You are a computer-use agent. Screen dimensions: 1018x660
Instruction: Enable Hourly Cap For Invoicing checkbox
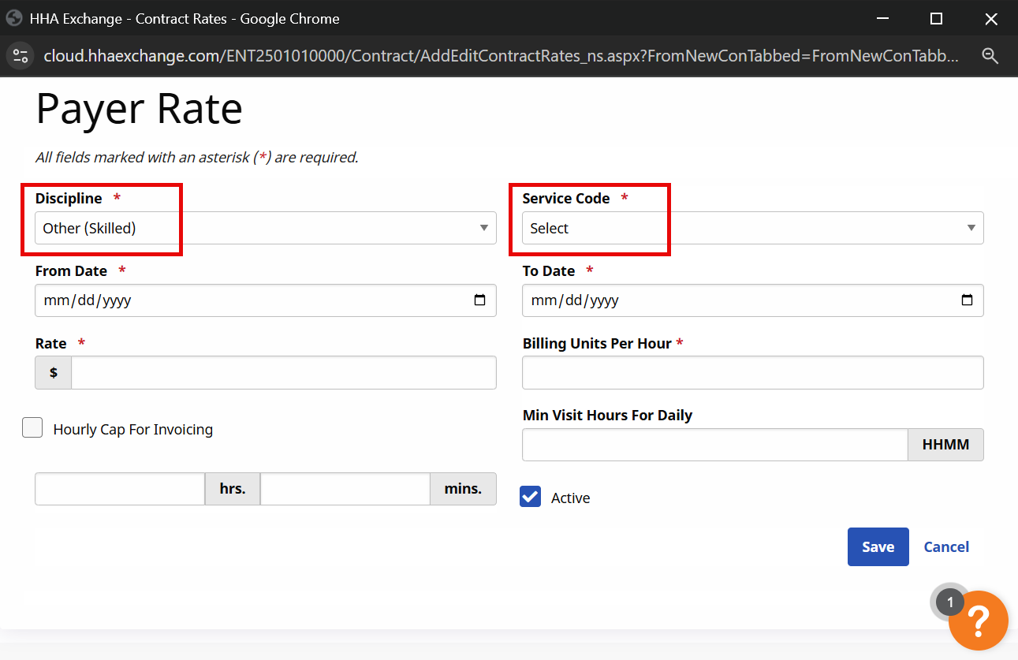pyautogui.click(x=32, y=428)
